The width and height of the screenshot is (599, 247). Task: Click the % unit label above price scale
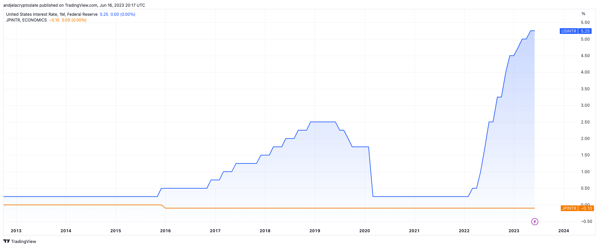pyautogui.click(x=583, y=14)
